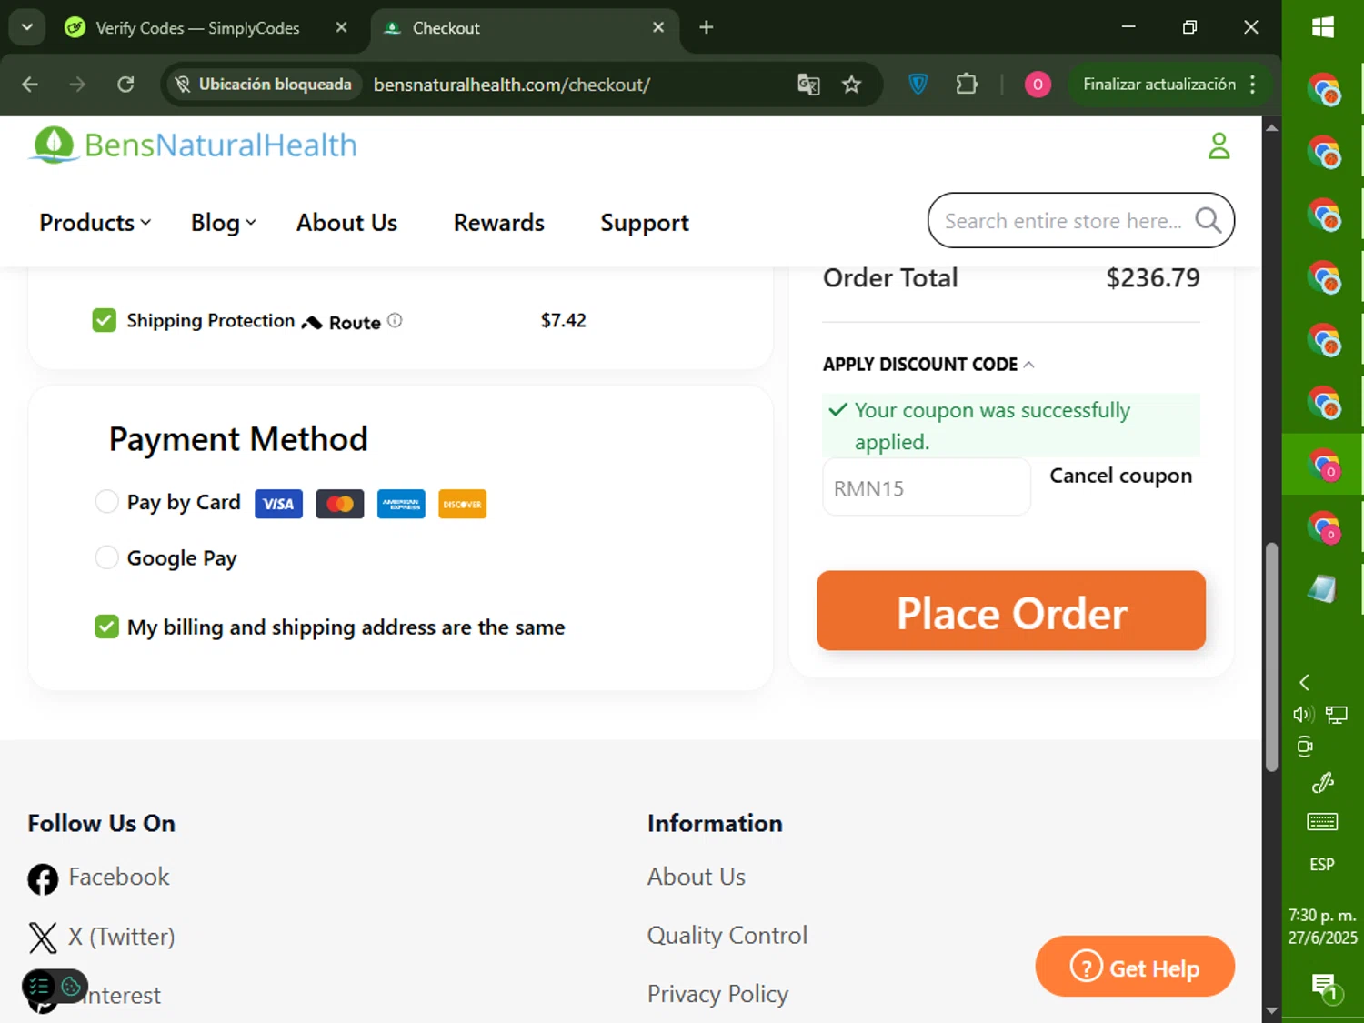The width and height of the screenshot is (1364, 1023).
Task: Expand the Products menu dropdown
Action: coord(95,223)
